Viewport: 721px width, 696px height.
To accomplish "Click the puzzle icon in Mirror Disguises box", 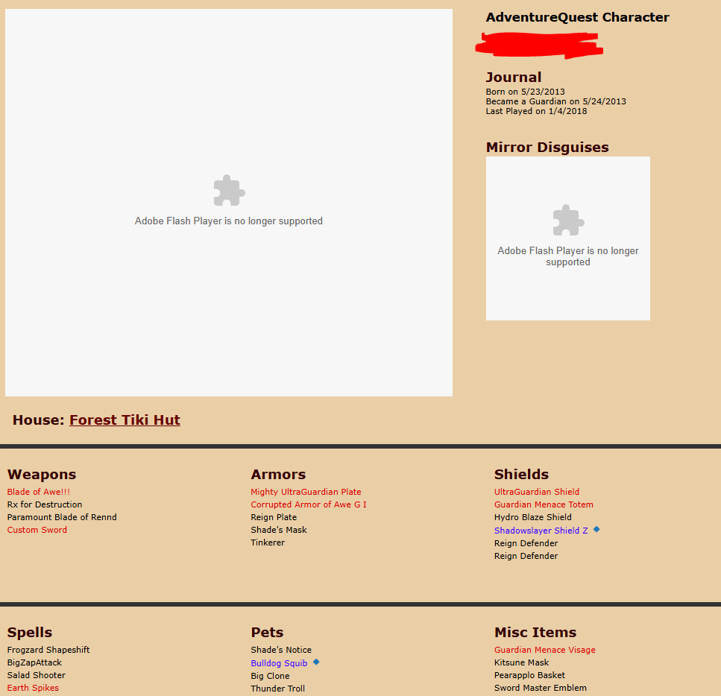I will (568, 220).
